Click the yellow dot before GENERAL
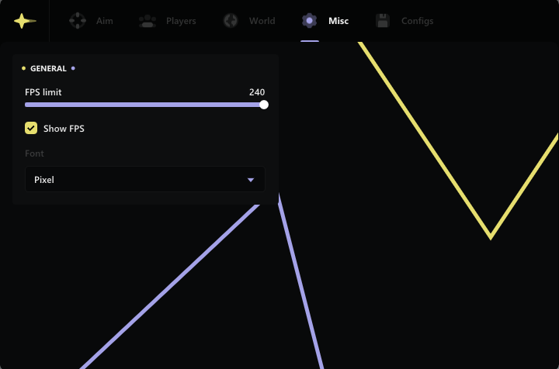Viewport: 559px width, 369px height. (x=24, y=69)
